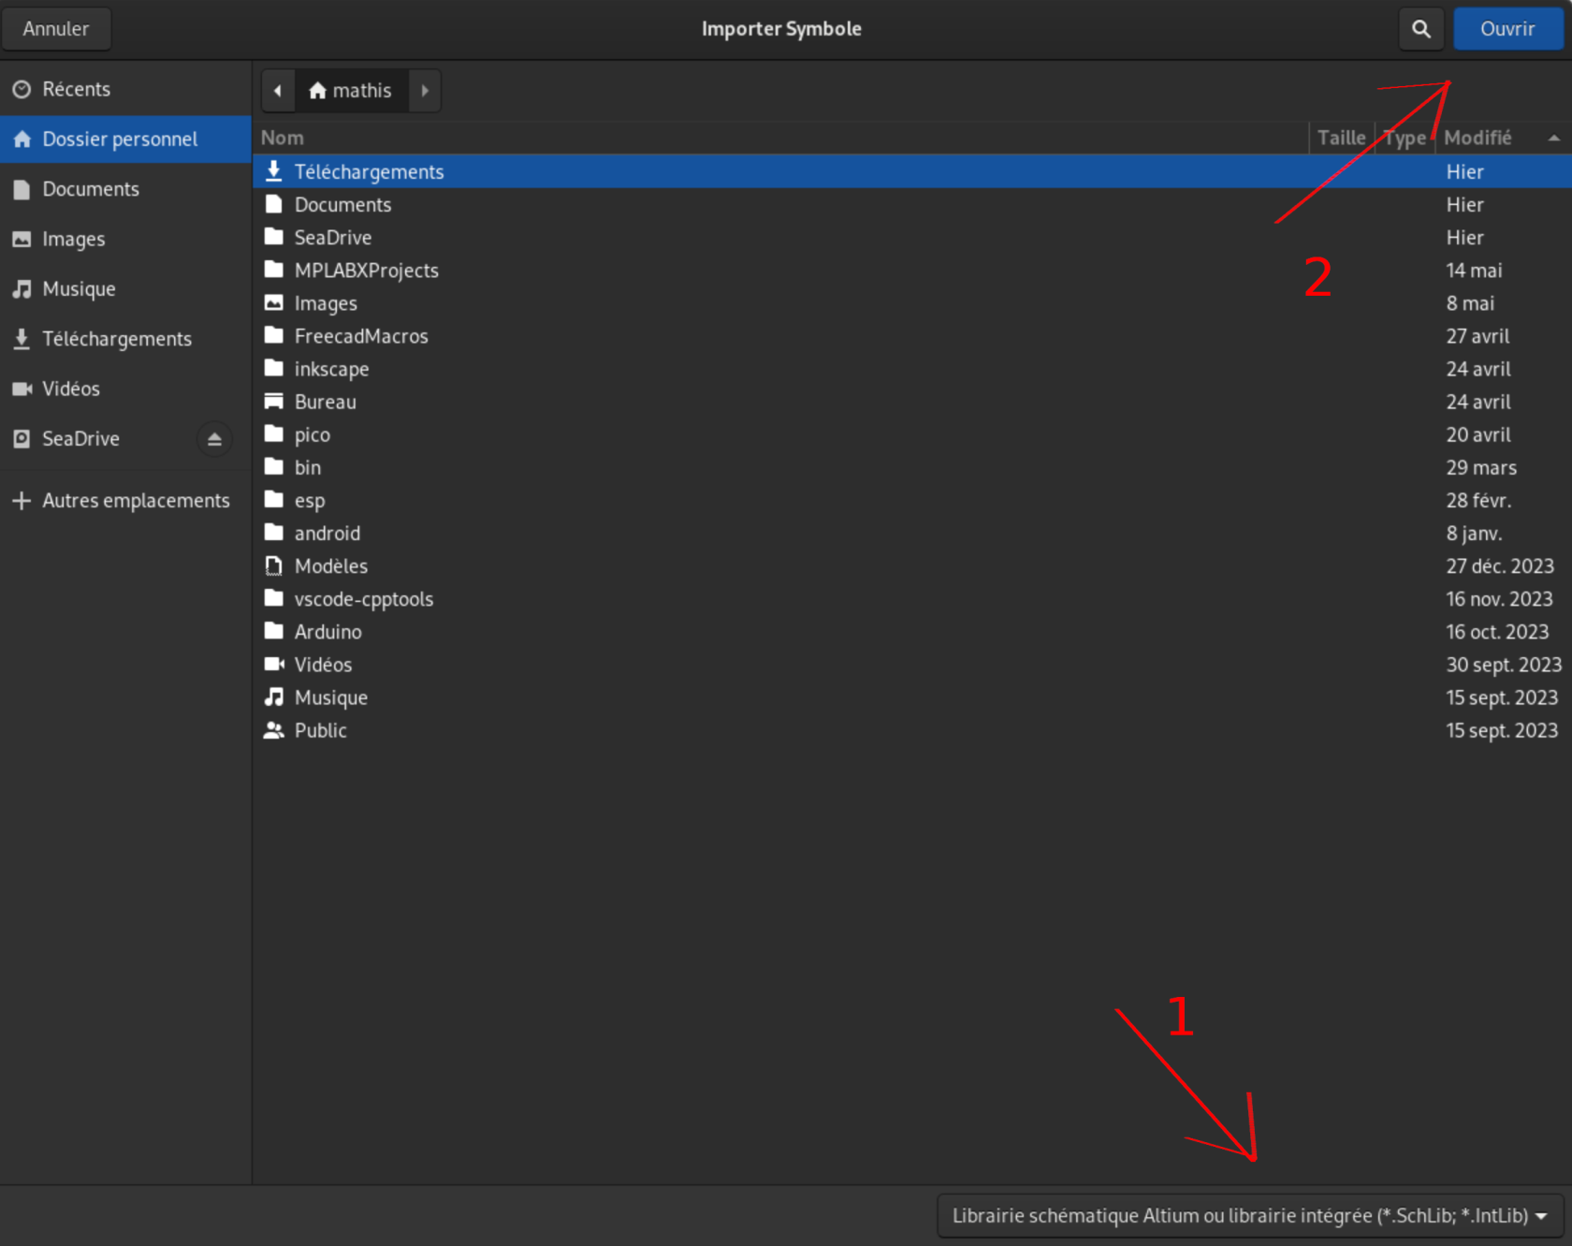The height and width of the screenshot is (1246, 1572).
Task: Click the Annuler button
Action: (x=56, y=29)
